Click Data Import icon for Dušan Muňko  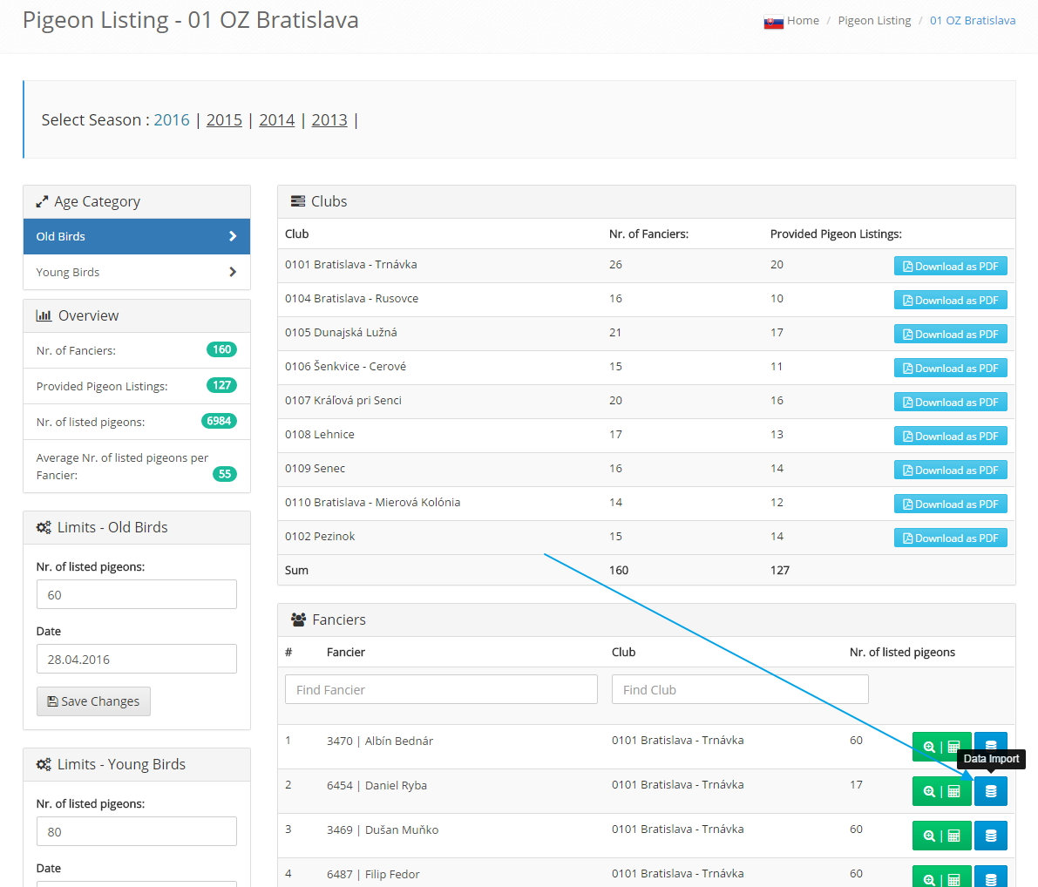pos(990,836)
